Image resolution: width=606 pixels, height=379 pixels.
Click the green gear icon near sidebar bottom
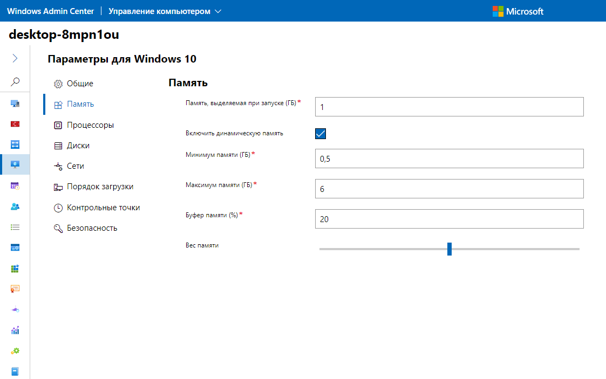[15, 350]
